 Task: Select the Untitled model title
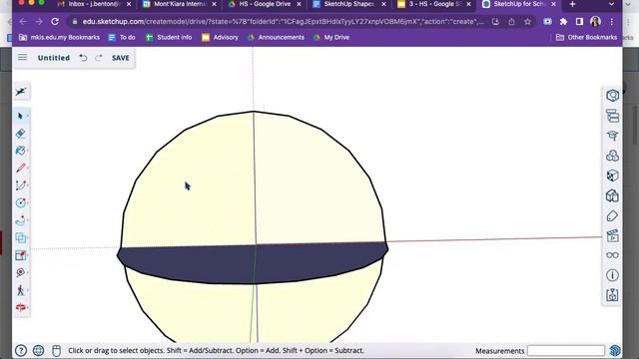[x=54, y=58]
